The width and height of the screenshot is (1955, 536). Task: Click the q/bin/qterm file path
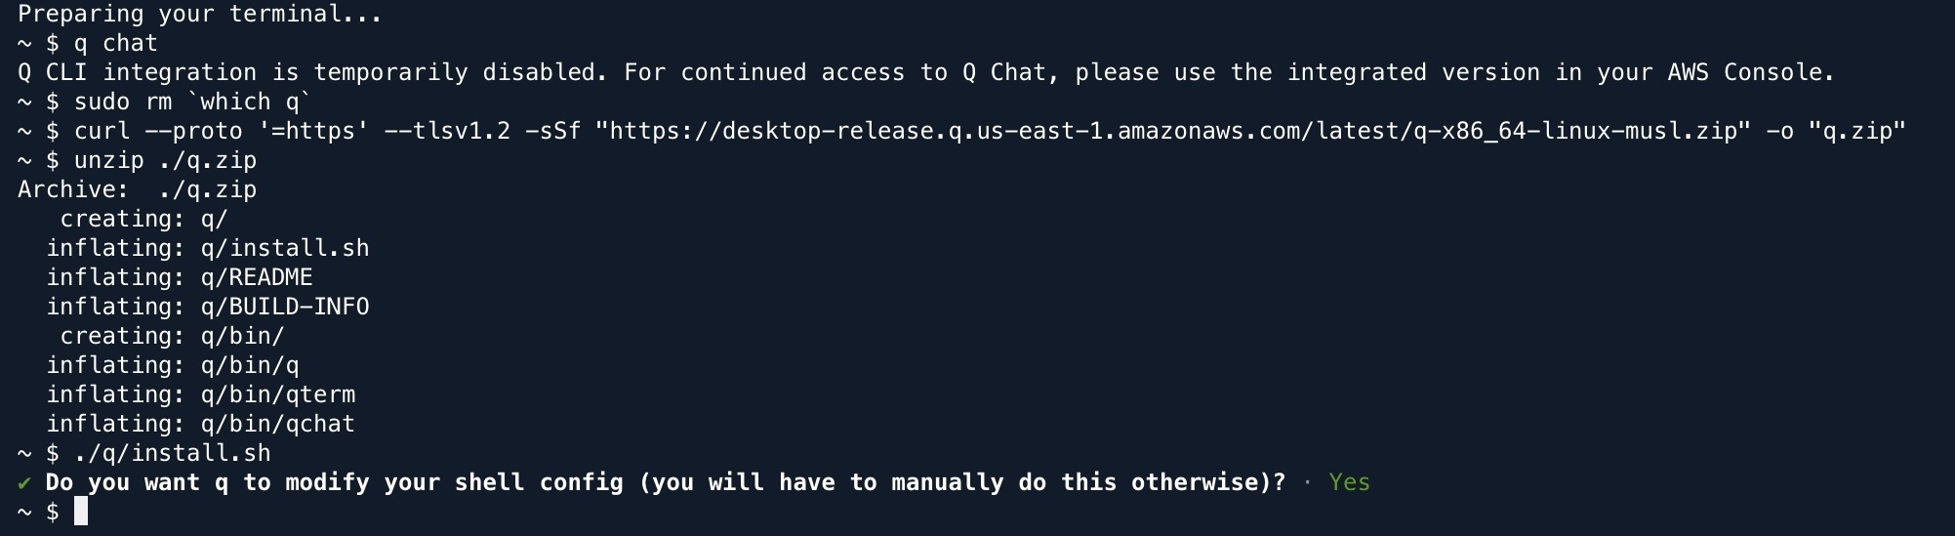click(x=278, y=394)
